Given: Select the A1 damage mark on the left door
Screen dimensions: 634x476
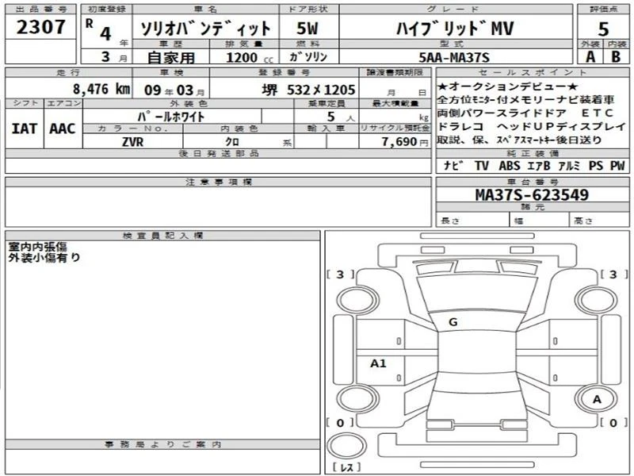Looking at the screenshot, I should pos(379,363).
